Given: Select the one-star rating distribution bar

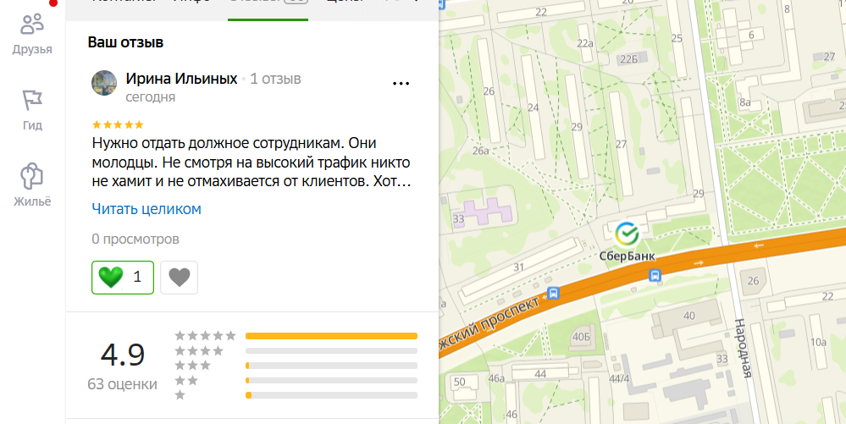Looking at the screenshot, I should pyautogui.click(x=331, y=395).
